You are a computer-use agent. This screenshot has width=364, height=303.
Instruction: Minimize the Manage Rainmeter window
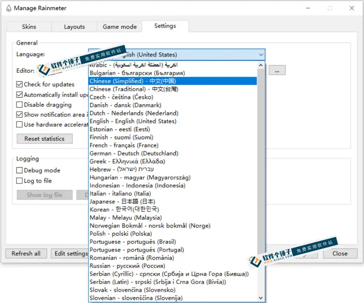(x=308, y=8)
